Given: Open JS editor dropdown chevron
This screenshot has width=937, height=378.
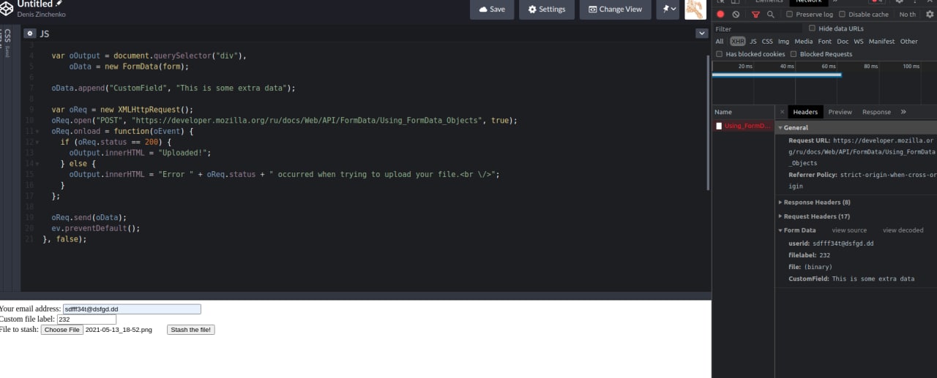Looking at the screenshot, I should click(701, 34).
